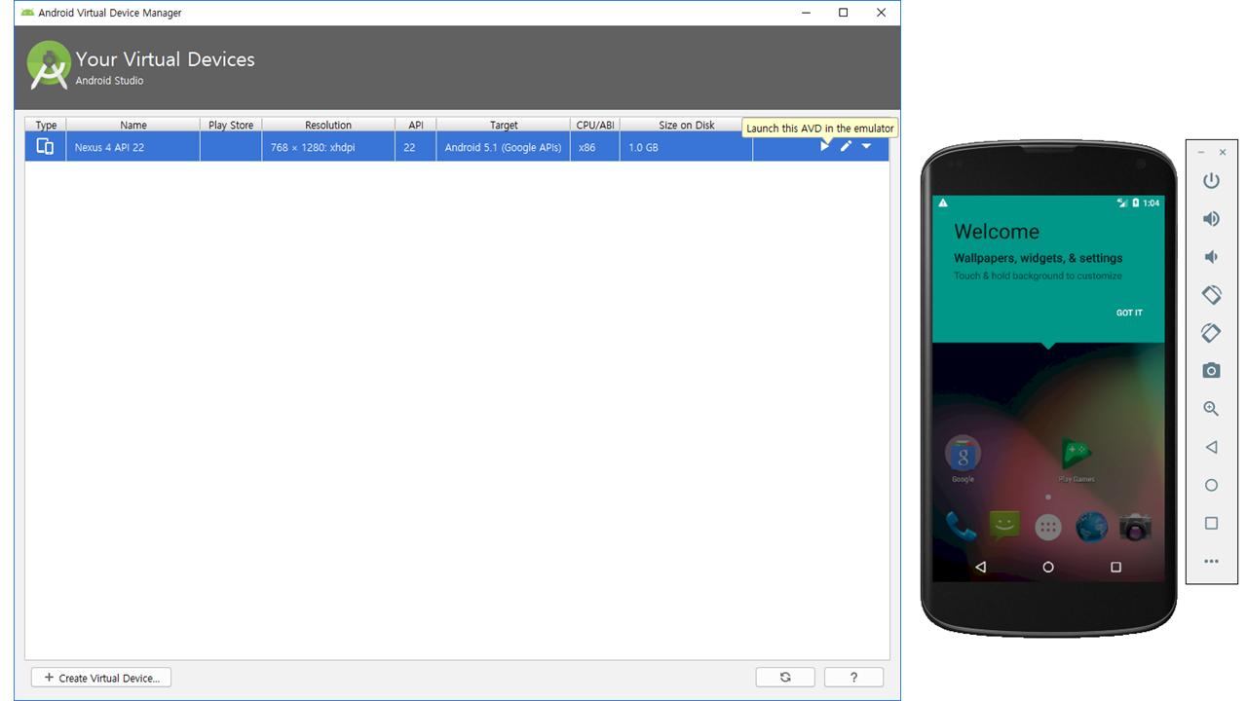Sort devices by Name column header

[133, 125]
